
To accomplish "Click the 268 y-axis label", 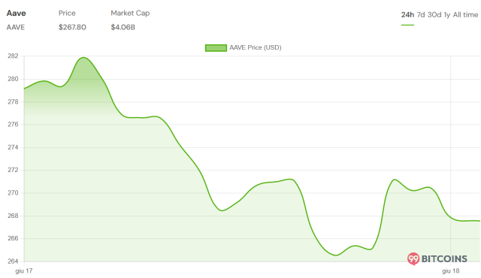I will coord(13,216).
